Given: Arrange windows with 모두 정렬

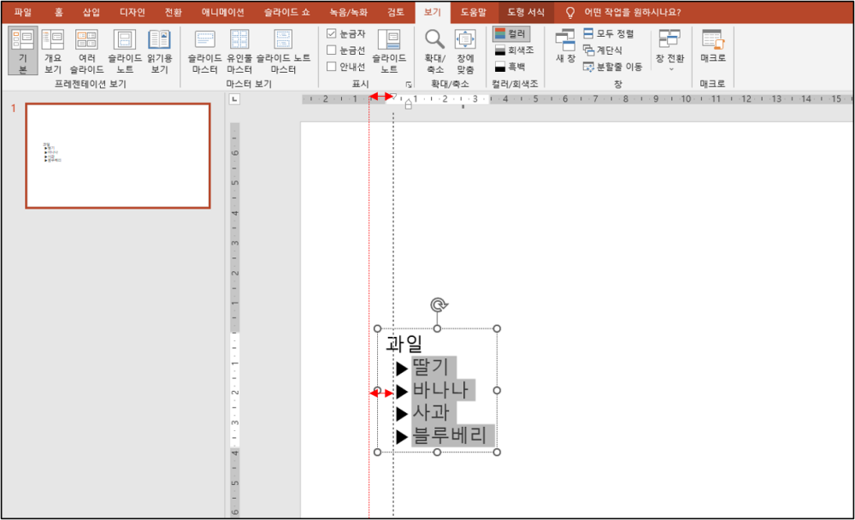Looking at the screenshot, I should click(x=609, y=33).
